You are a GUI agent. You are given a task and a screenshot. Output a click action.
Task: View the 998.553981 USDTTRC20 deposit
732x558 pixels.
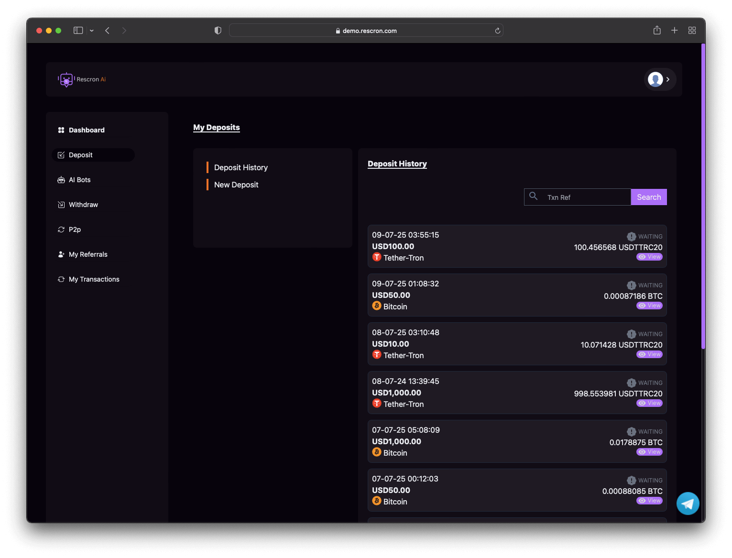click(649, 403)
